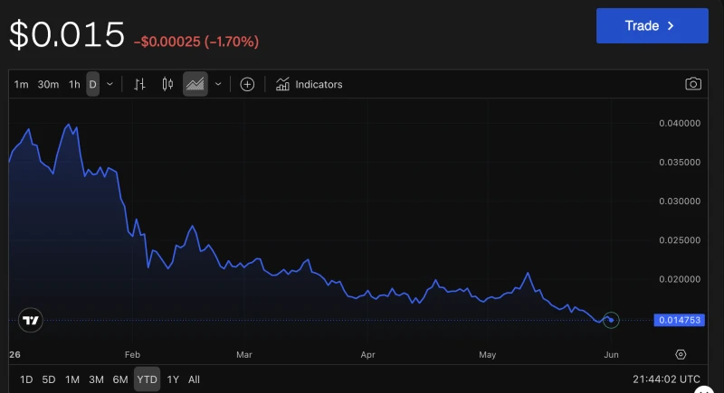Open the TradingView logo badge
724x393 pixels.
(31, 320)
